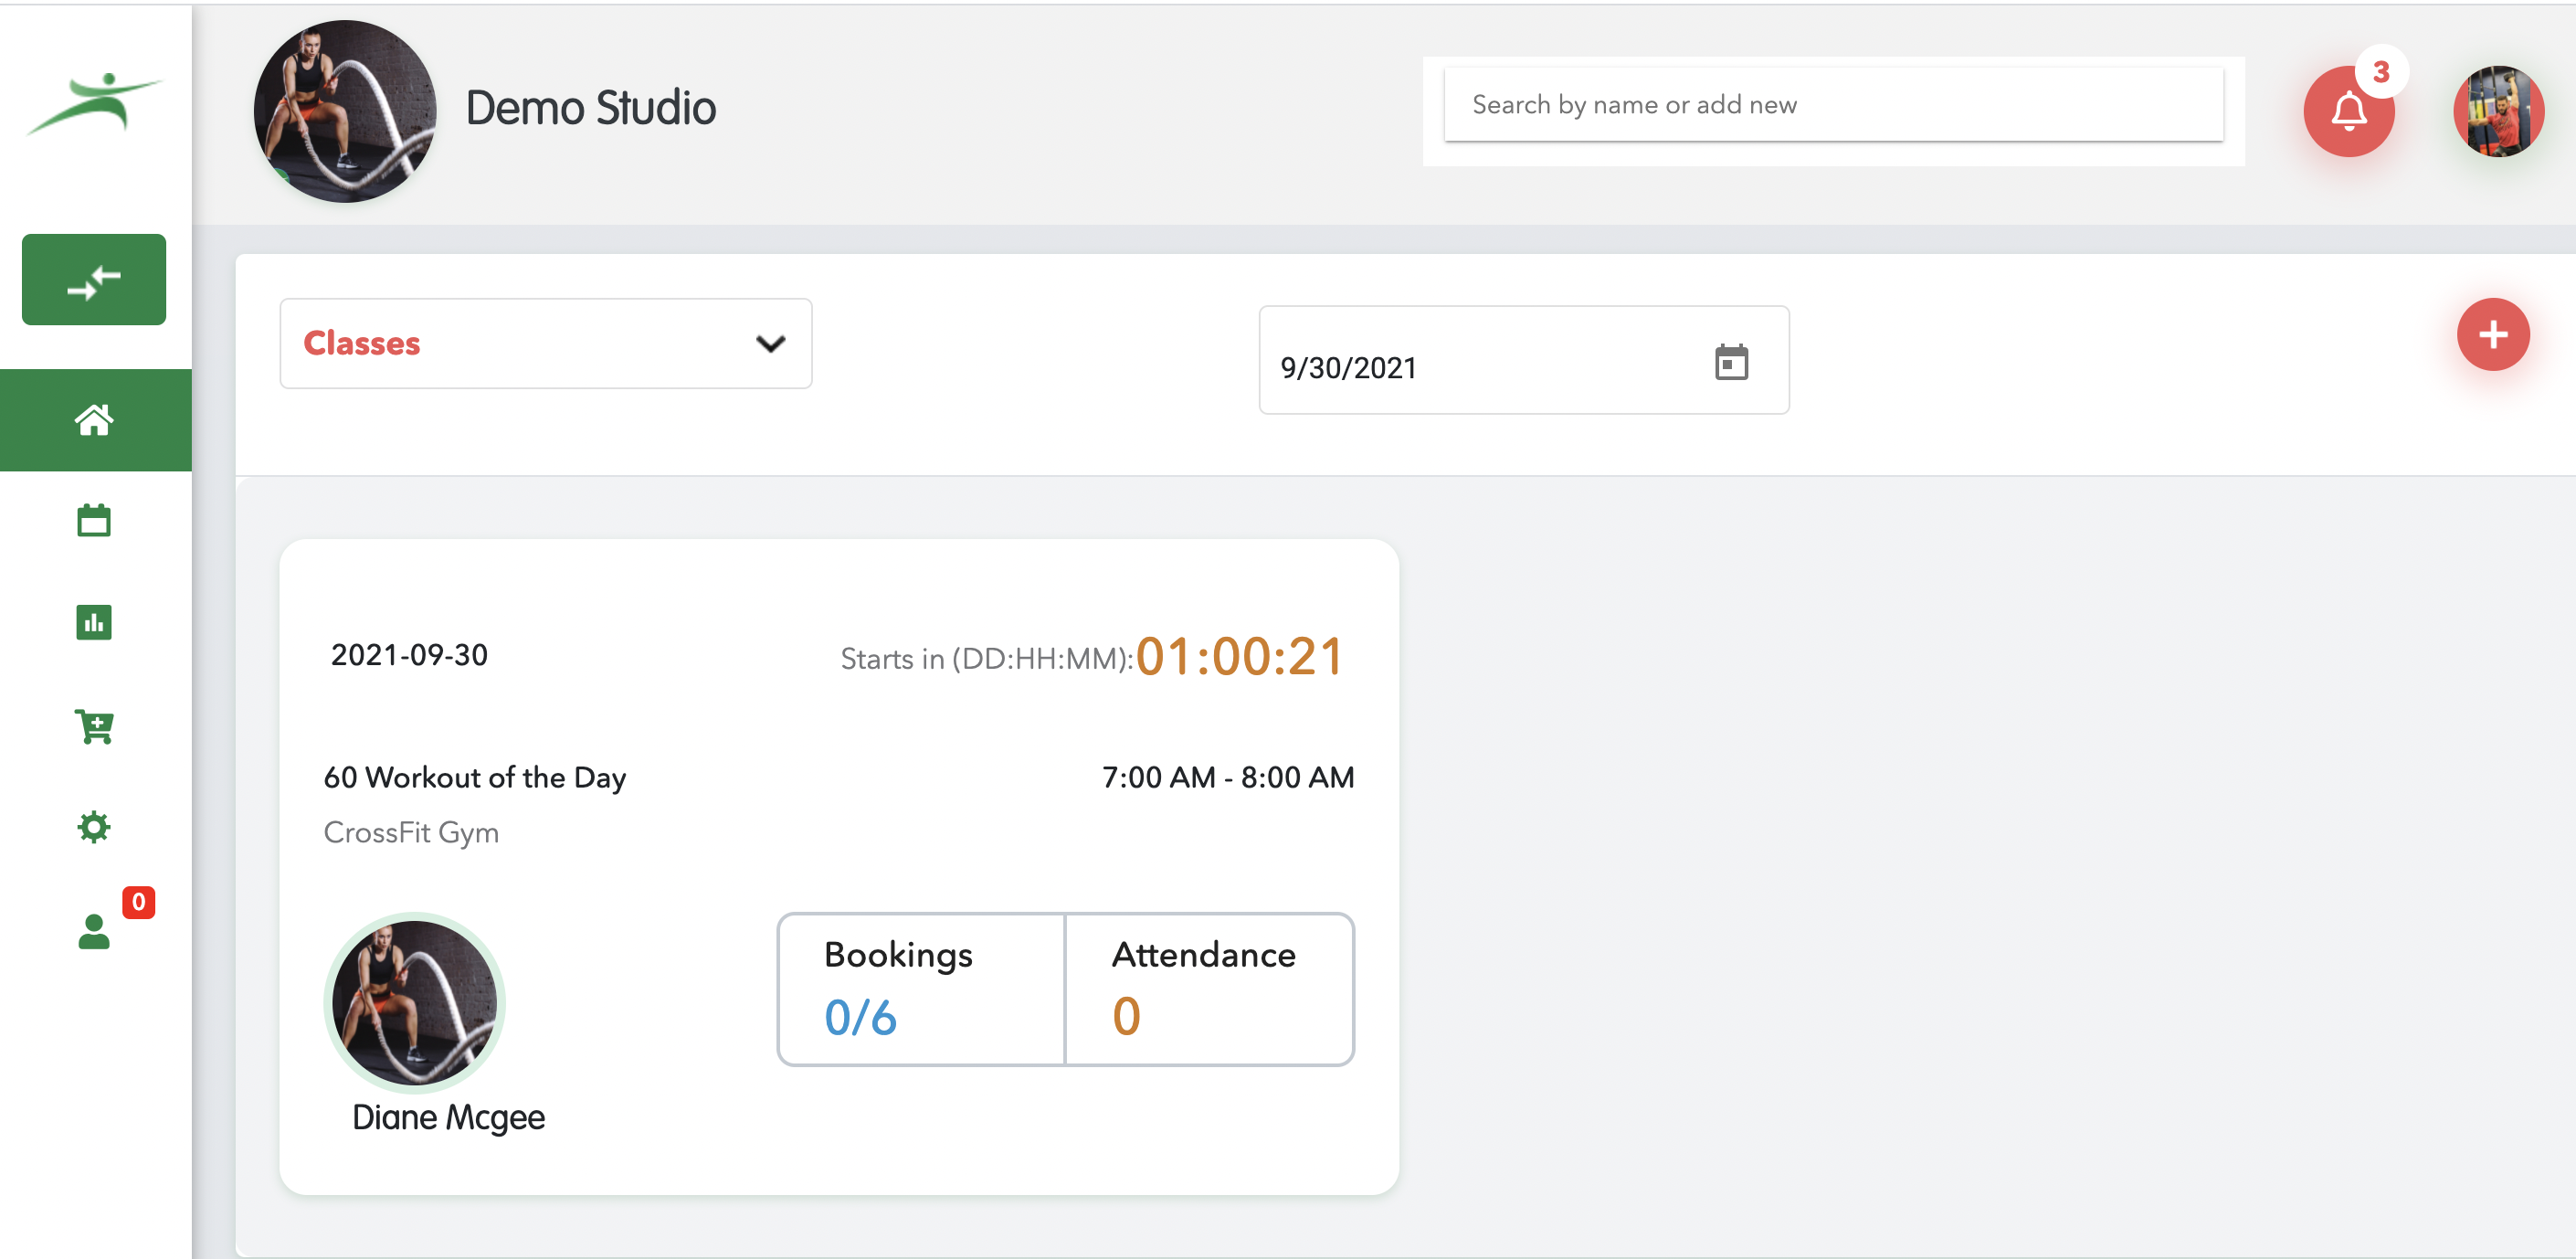Open the reports bar chart icon
The image size is (2576, 1259).
(94, 622)
